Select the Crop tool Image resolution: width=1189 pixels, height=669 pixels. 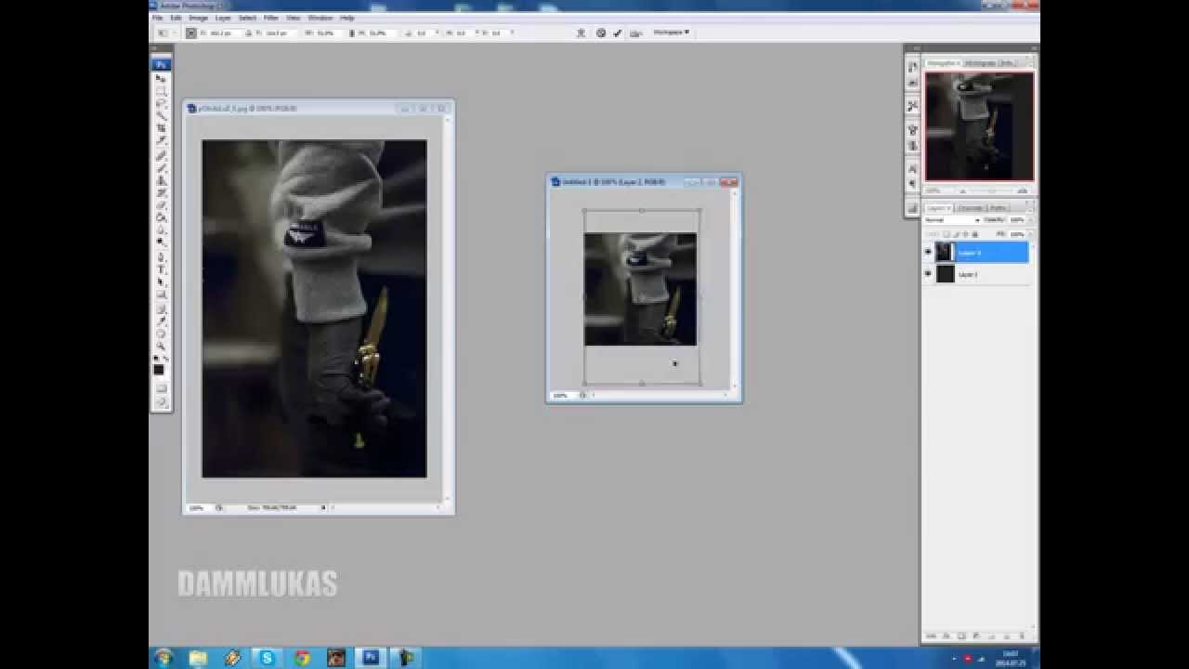(161, 127)
